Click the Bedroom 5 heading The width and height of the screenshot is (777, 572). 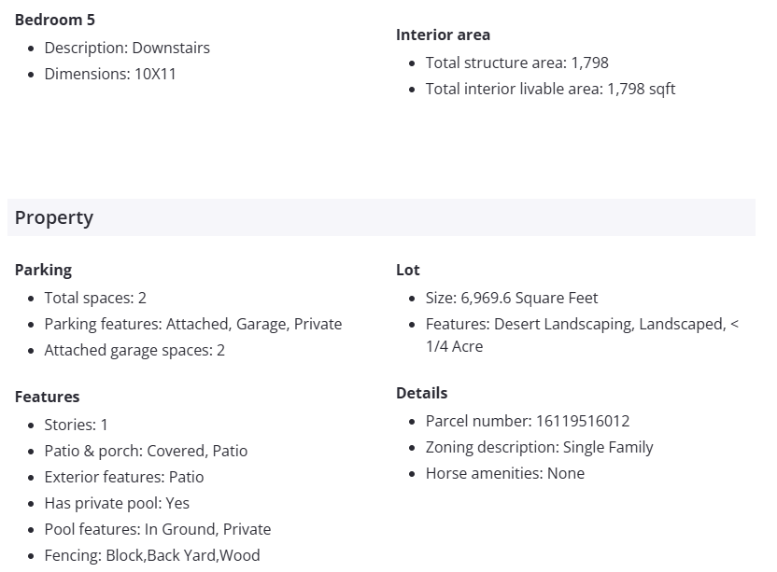click(x=55, y=20)
